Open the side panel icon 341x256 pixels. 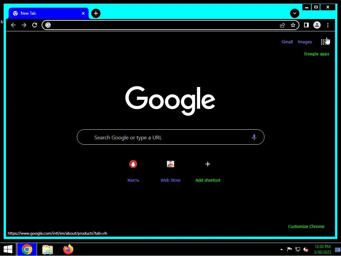(x=306, y=25)
